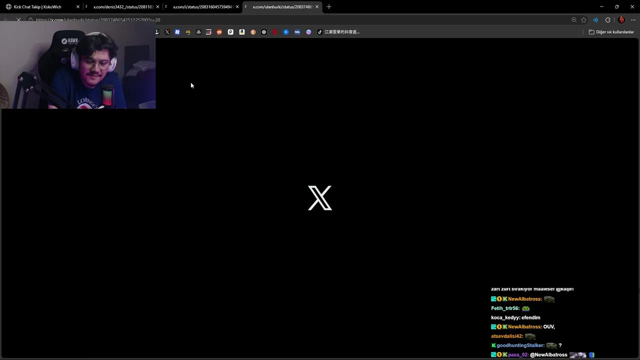Click the emote in atsevdalisi42's message
Screen dimensions: 640x360
click(x=530, y=336)
